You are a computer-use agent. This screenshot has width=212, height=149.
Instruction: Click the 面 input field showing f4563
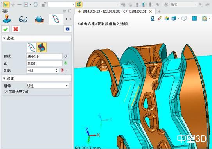[x=44, y=63]
